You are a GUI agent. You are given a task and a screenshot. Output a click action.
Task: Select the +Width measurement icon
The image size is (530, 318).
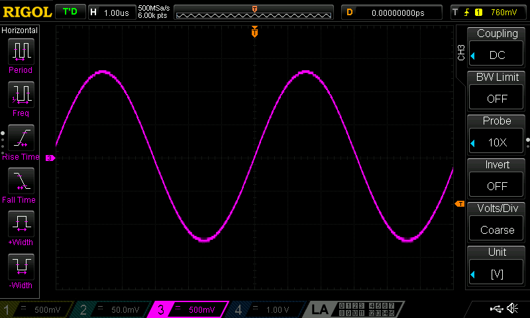[x=21, y=224]
